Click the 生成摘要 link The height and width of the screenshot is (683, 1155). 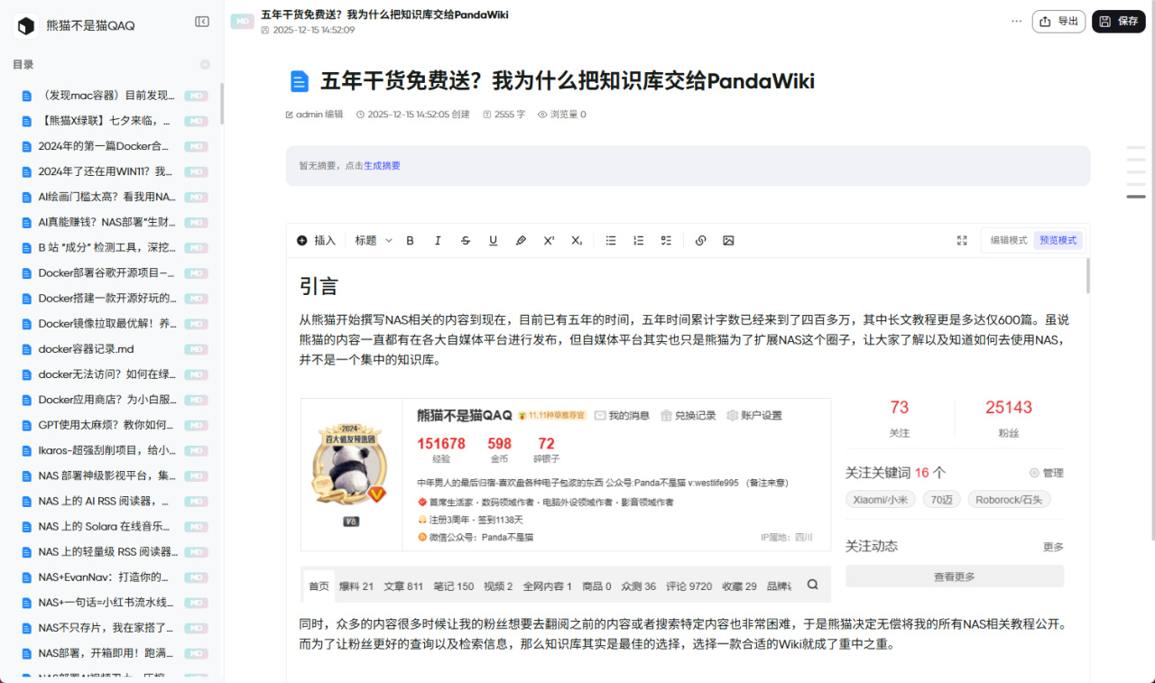coord(382,166)
